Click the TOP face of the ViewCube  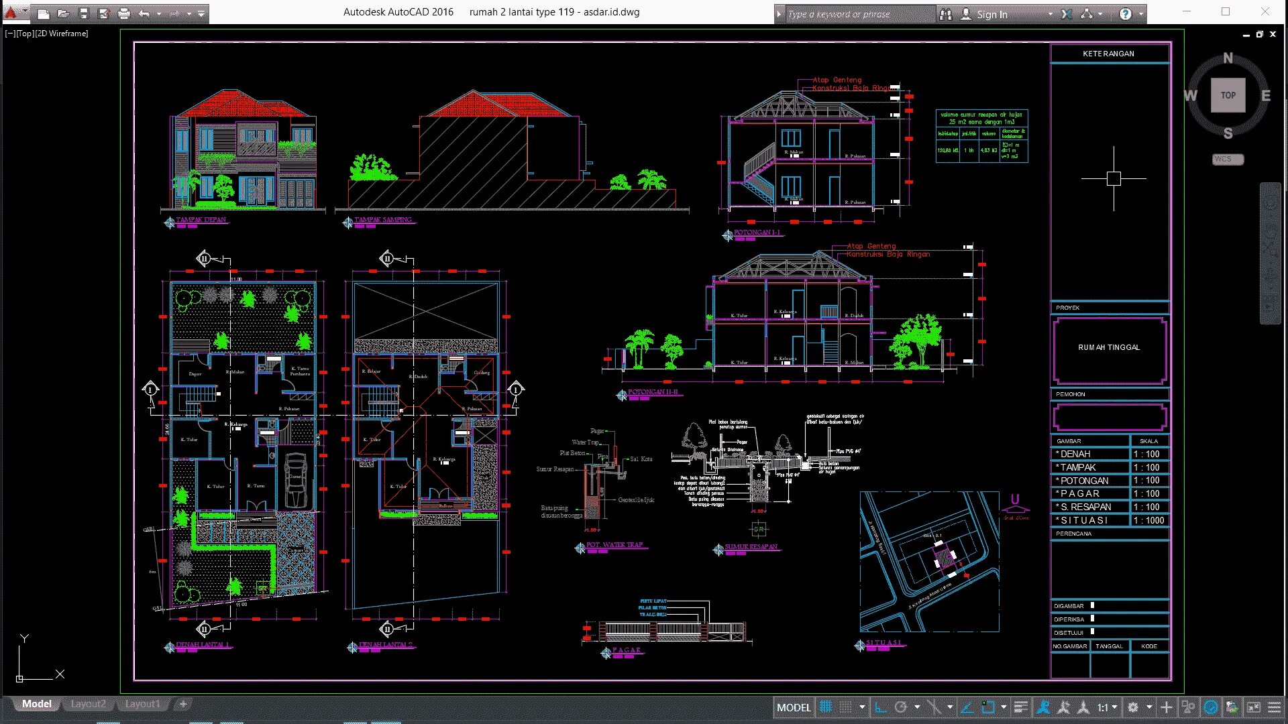[x=1228, y=95]
